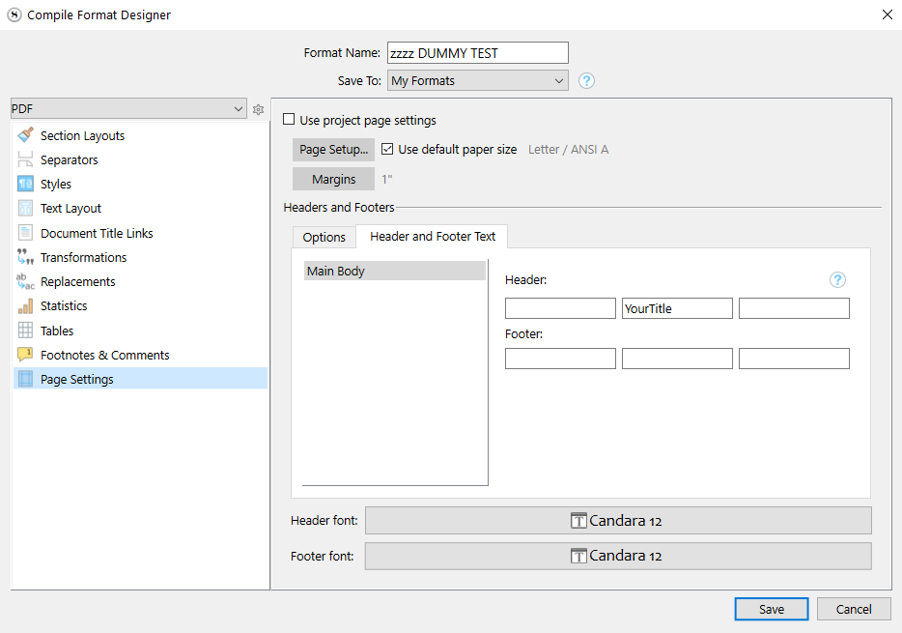Viewport: 902px width, 633px height.
Task: Switch to the Options tab
Action: point(324,237)
